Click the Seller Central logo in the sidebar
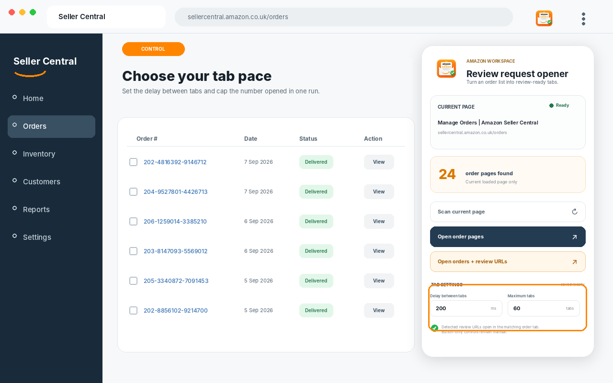 point(45,66)
